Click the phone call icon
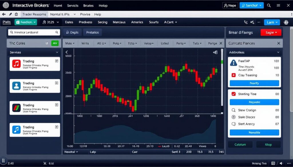The width and height of the screenshot is (293, 167). [x=246, y=22]
